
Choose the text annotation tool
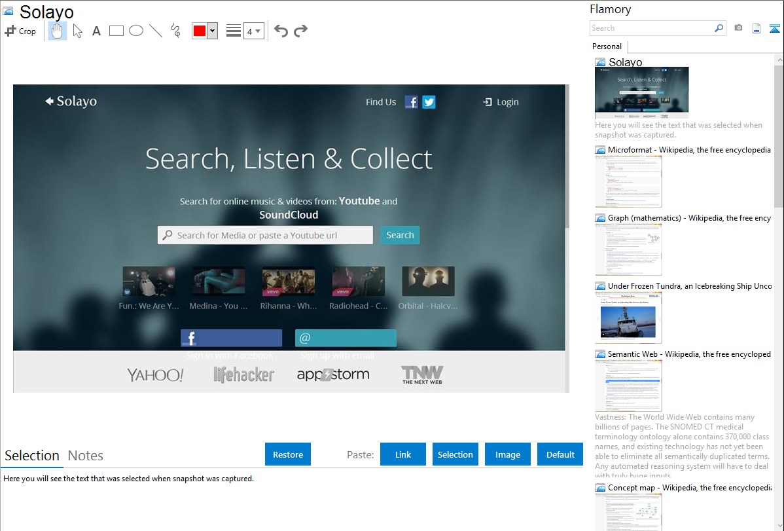(x=96, y=31)
